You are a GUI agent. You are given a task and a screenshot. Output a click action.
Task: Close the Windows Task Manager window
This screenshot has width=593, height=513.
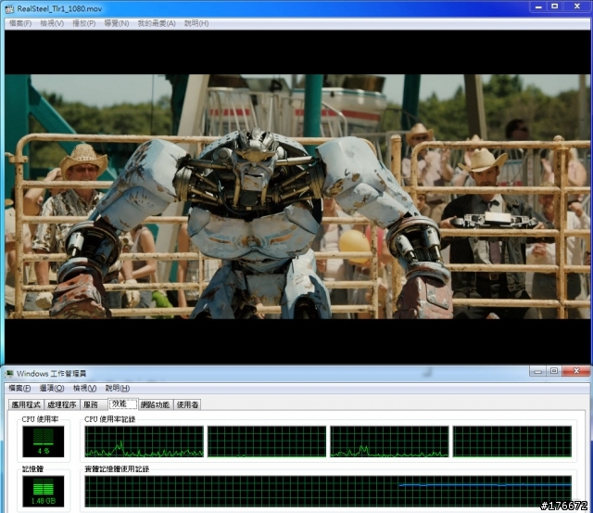pos(576,371)
